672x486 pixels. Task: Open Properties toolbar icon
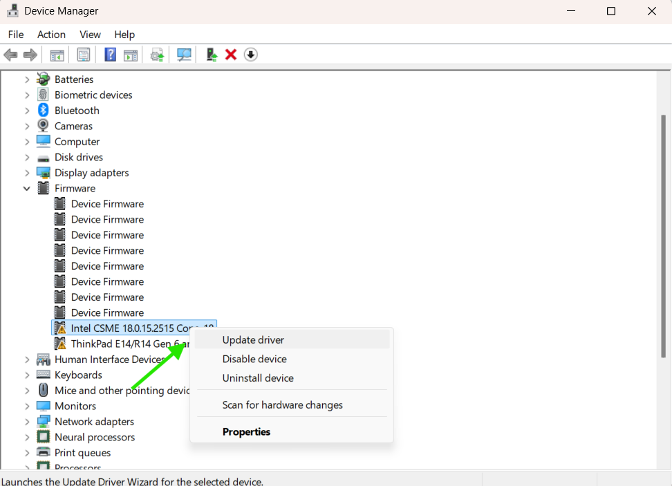click(x=83, y=55)
